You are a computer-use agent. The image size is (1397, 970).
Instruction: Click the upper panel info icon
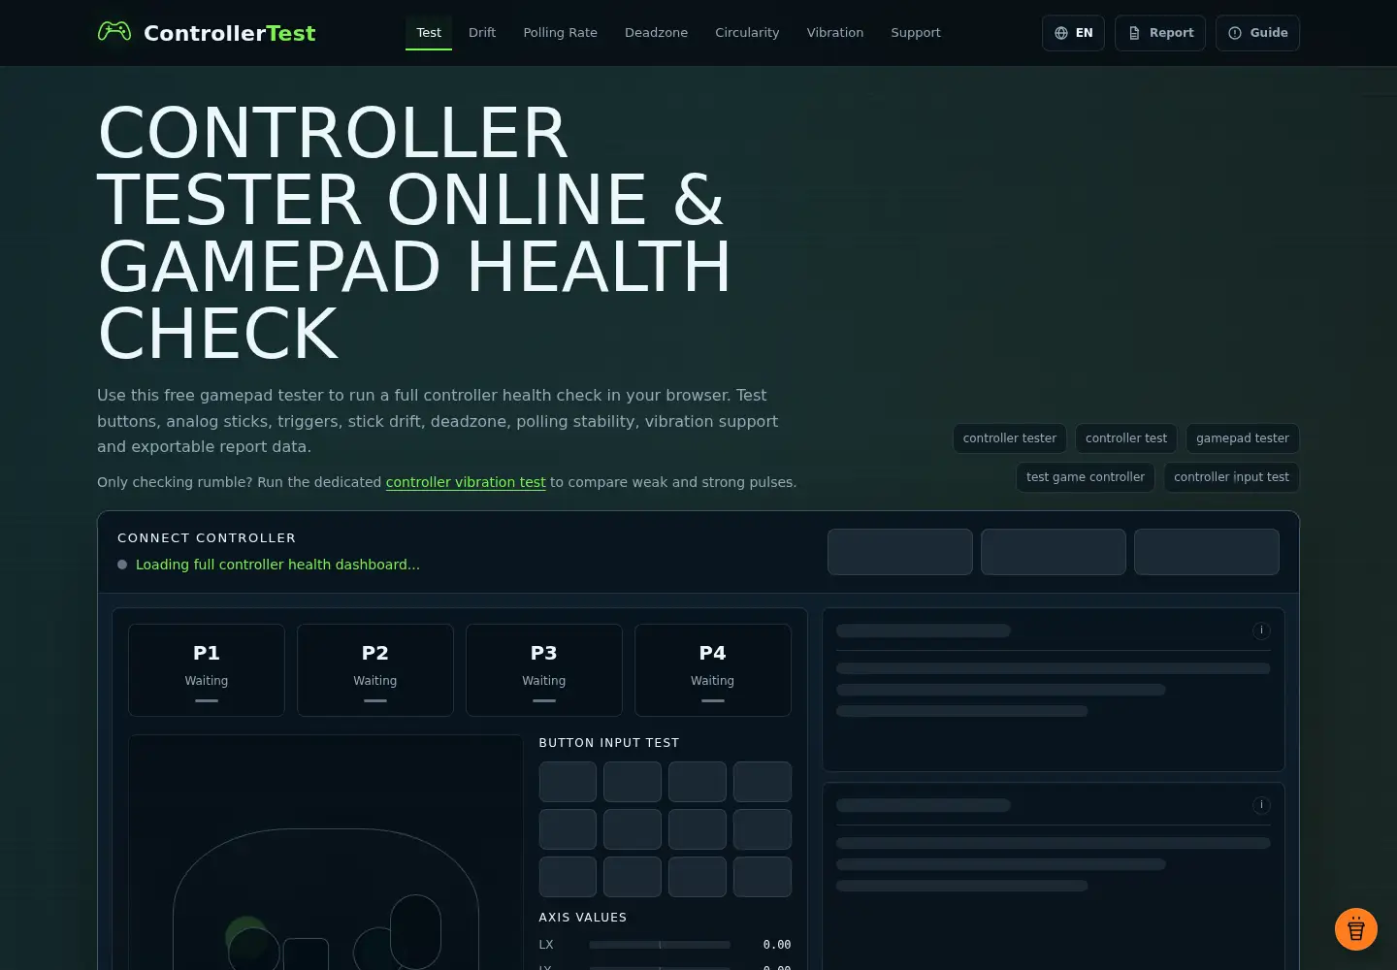[x=1261, y=630]
